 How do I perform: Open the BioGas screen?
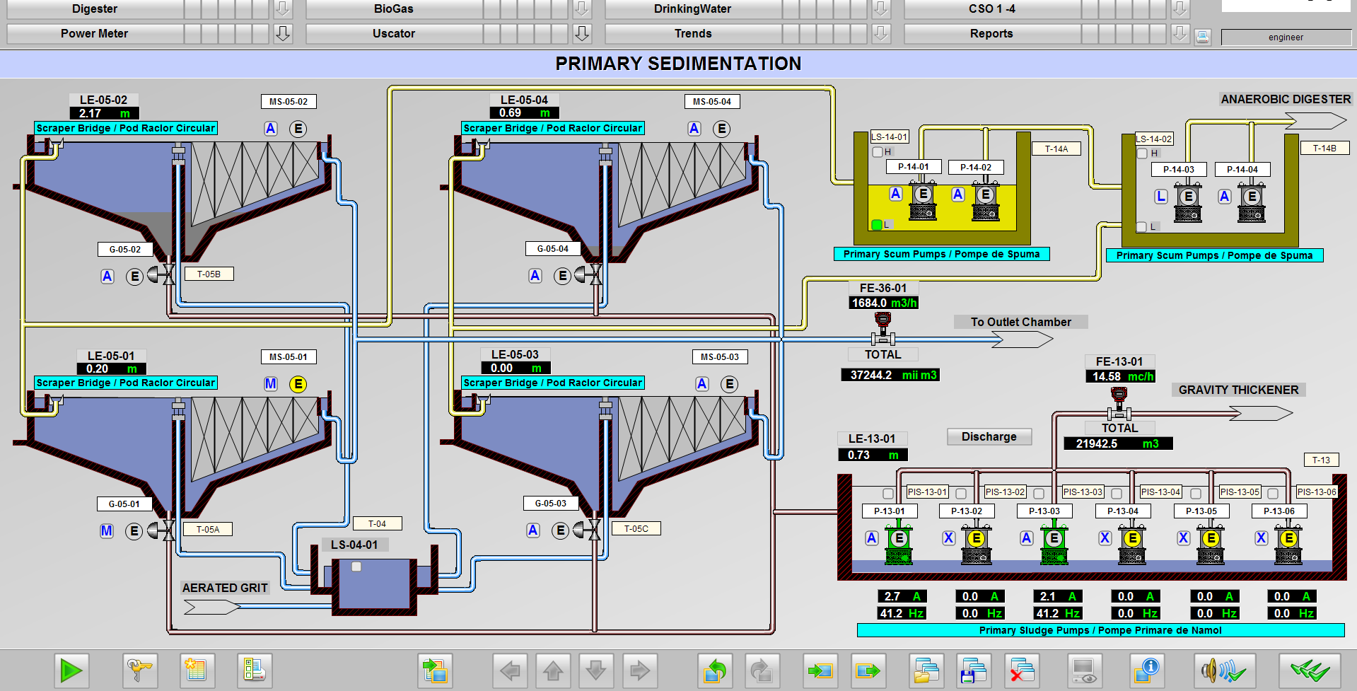394,9
